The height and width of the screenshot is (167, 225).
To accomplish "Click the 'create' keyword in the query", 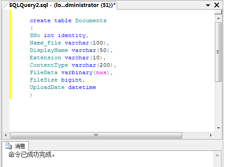I will coord(40,20).
